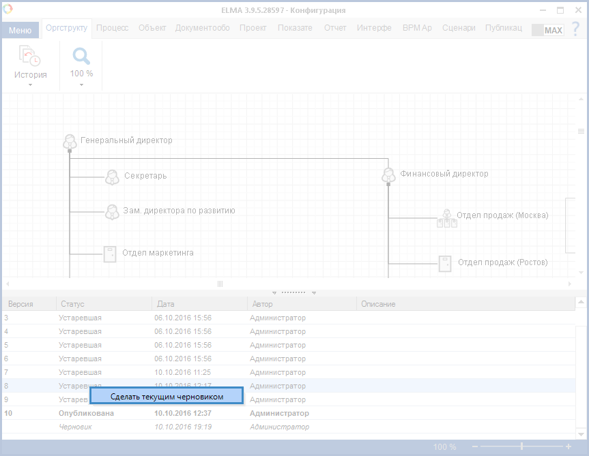The width and height of the screenshot is (589, 456).
Task: Expand the История dropdown arrow
Action: 30,85
